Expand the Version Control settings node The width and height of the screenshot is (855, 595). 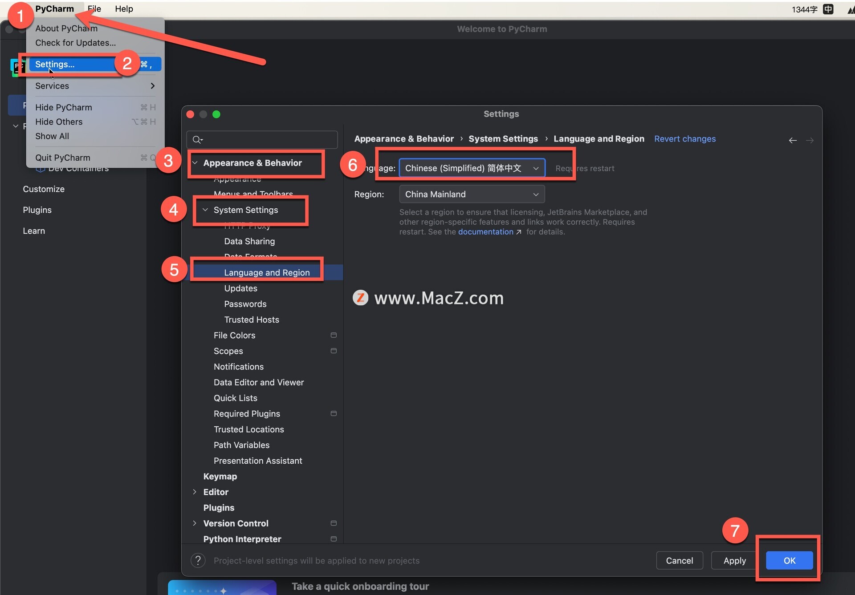[195, 523]
